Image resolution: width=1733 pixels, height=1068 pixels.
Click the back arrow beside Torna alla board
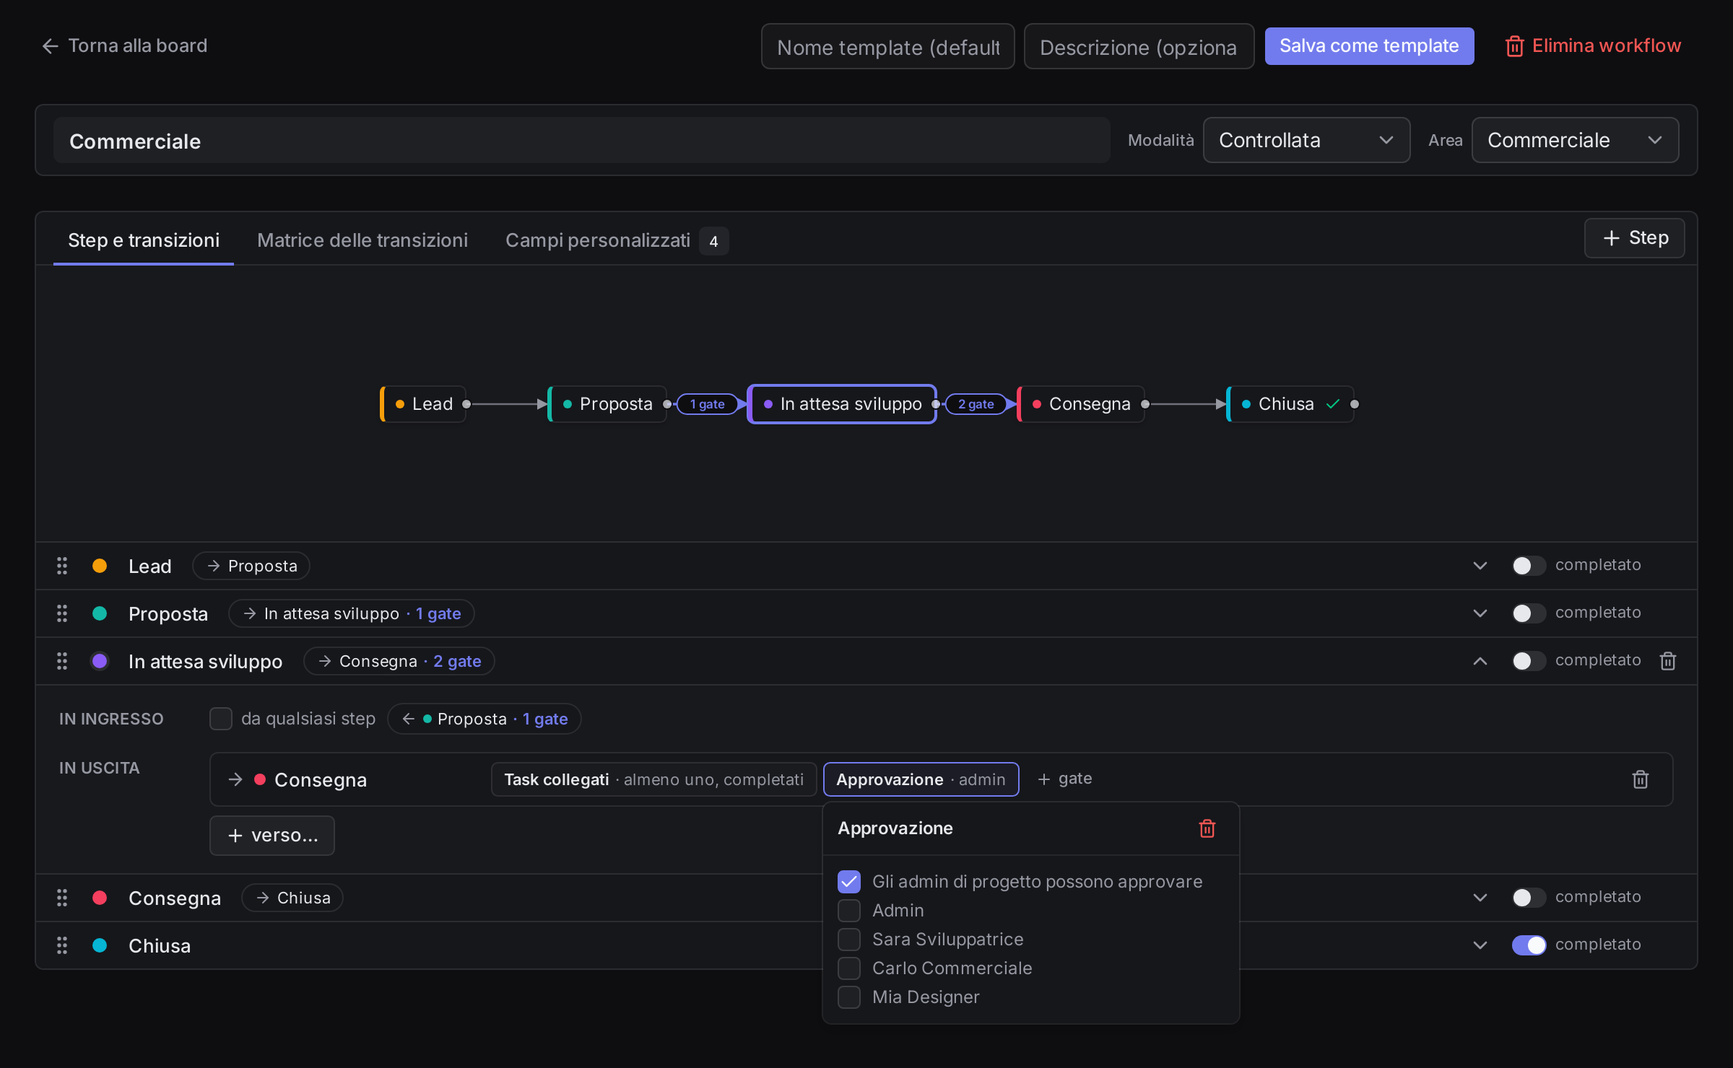tap(50, 46)
